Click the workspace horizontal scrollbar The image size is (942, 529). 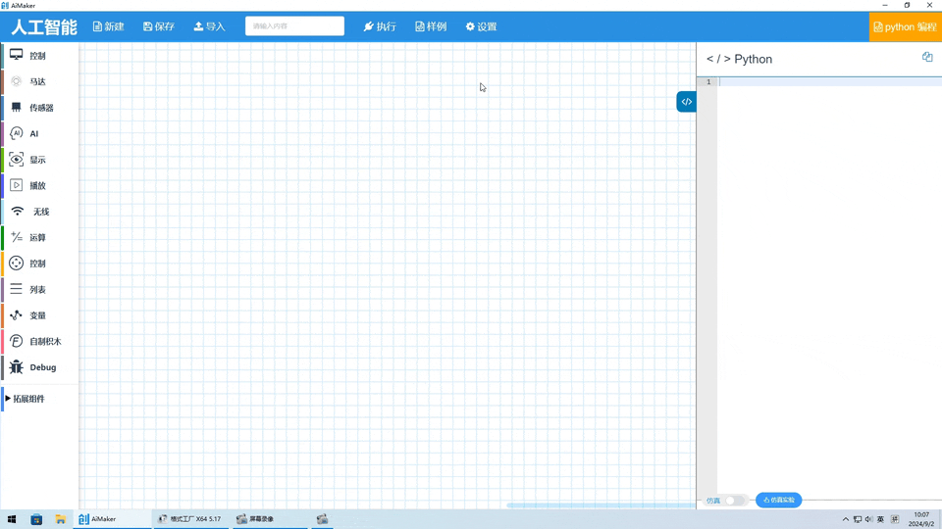pyautogui.click(x=601, y=505)
